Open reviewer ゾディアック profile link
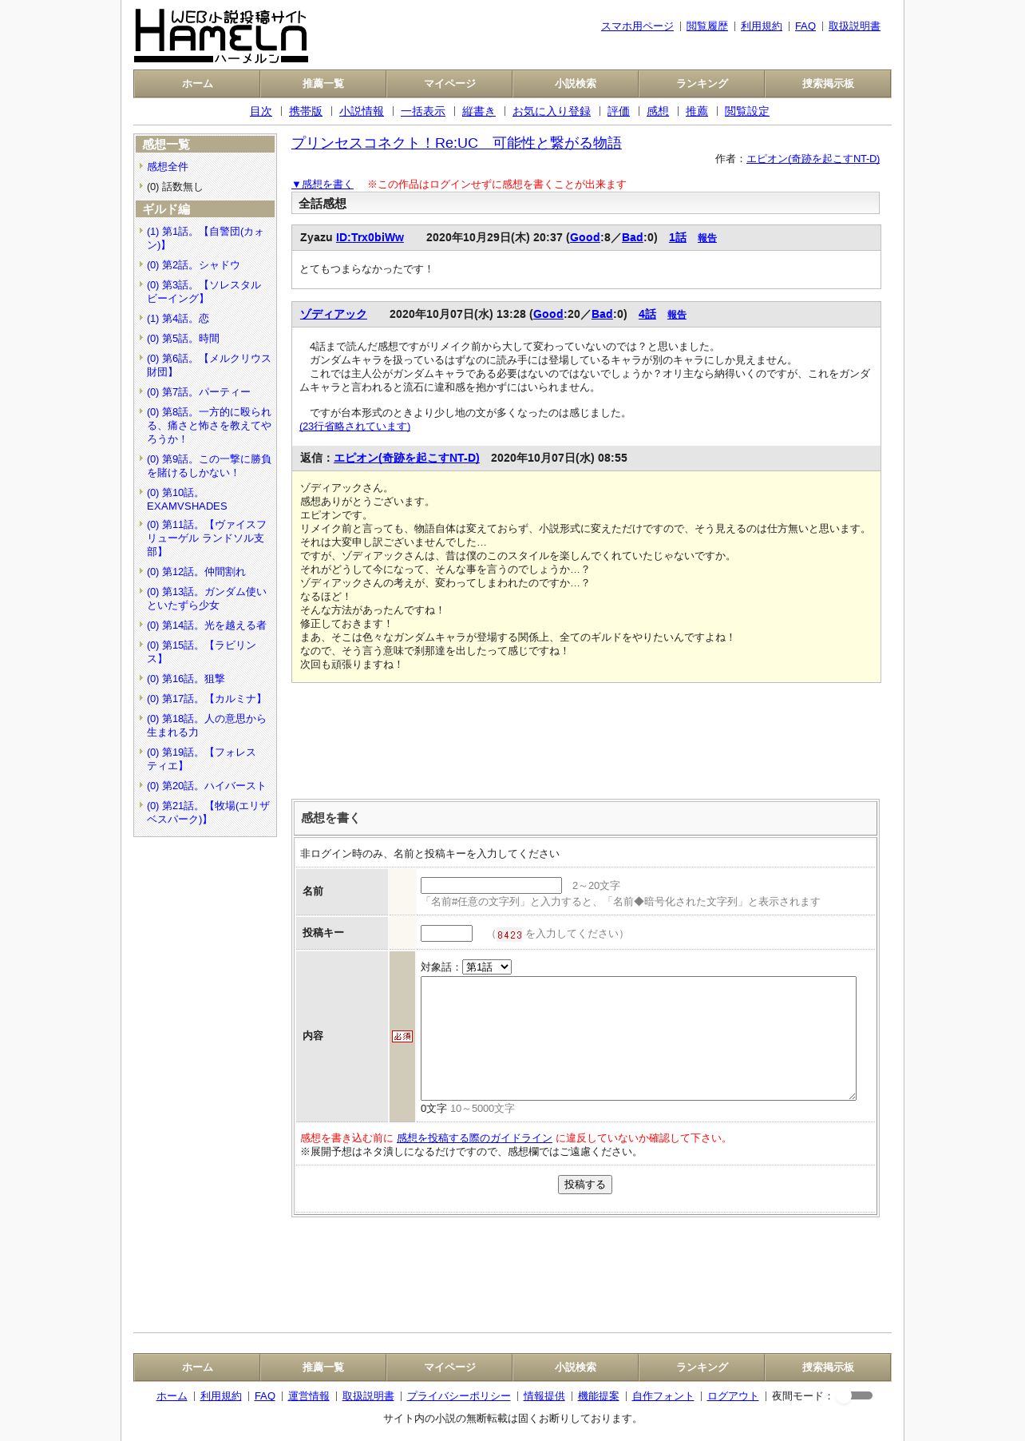 [x=334, y=314]
